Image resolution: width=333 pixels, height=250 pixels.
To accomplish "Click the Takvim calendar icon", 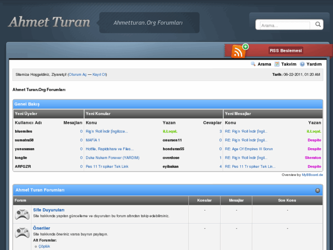I will pyautogui.click(x=277, y=64).
